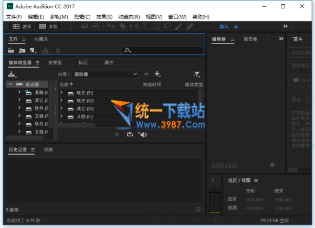Viewport: 315px width, 228px height.
Task: Click the Files panel search field
Action: (x=162, y=50)
